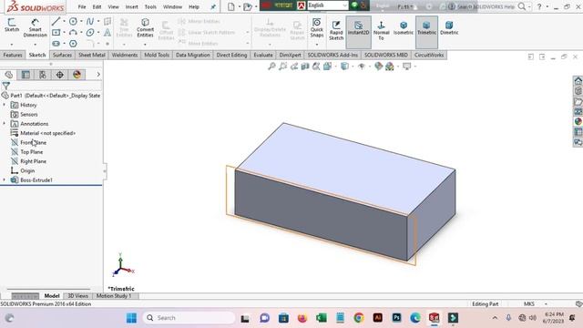This screenshot has width=583, height=328.
Task: Expand the Annotations node
Action: pos(4,124)
